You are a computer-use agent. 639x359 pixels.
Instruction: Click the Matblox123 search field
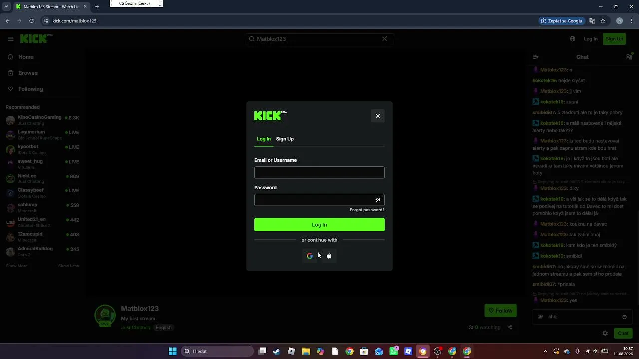tap(319, 39)
